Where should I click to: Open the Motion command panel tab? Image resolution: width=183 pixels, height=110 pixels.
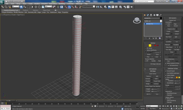[154, 15]
